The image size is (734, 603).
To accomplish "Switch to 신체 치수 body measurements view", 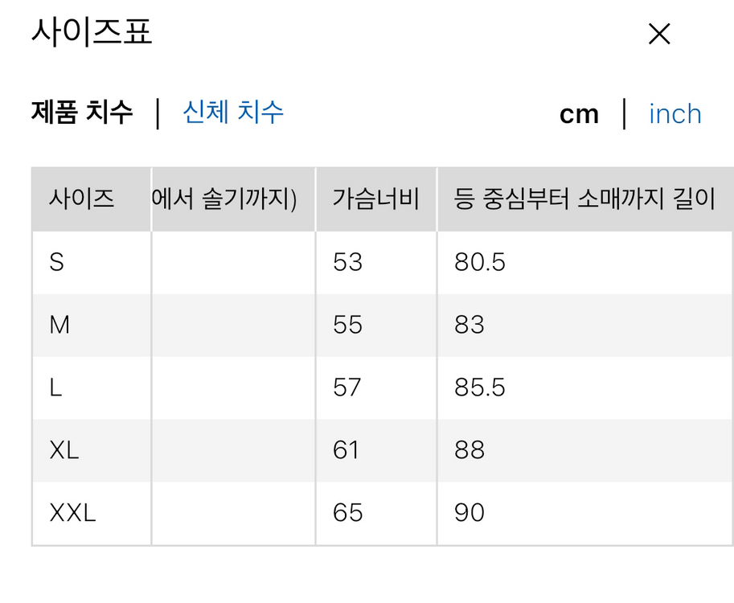I will tap(232, 114).
